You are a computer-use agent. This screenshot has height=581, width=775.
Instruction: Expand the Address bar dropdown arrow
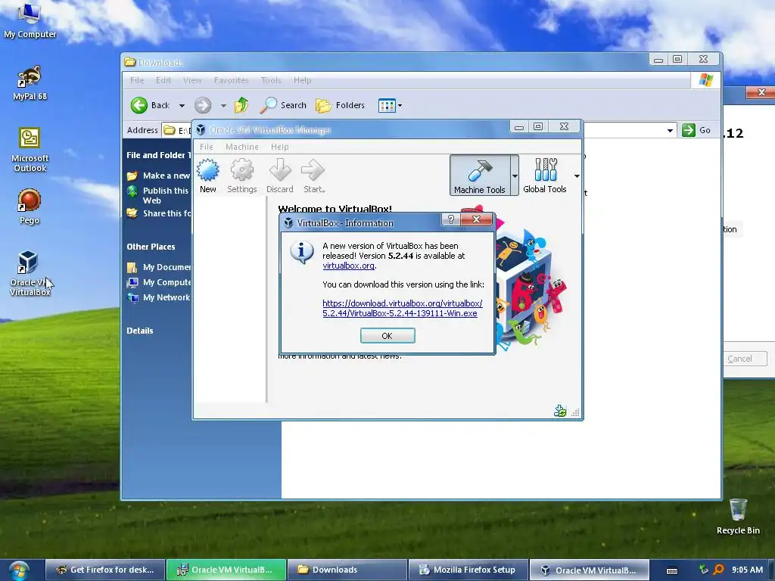[670, 130]
